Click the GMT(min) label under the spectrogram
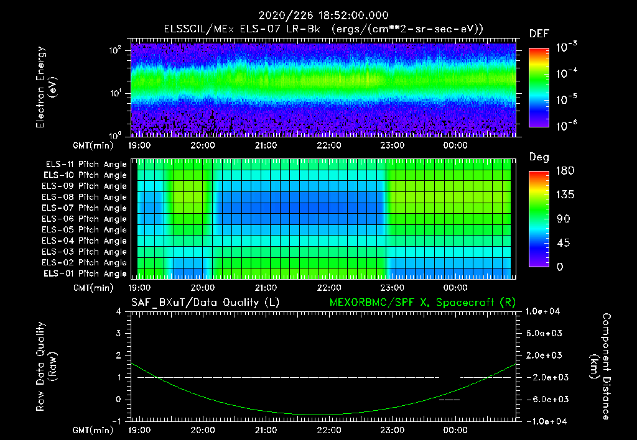The height and width of the screenshot is (440, 637). coord(93,145)
